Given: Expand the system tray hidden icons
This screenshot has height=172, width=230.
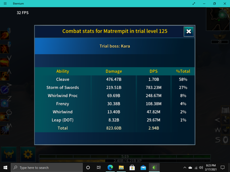Looking at the screenshot, I should (185, 167).
